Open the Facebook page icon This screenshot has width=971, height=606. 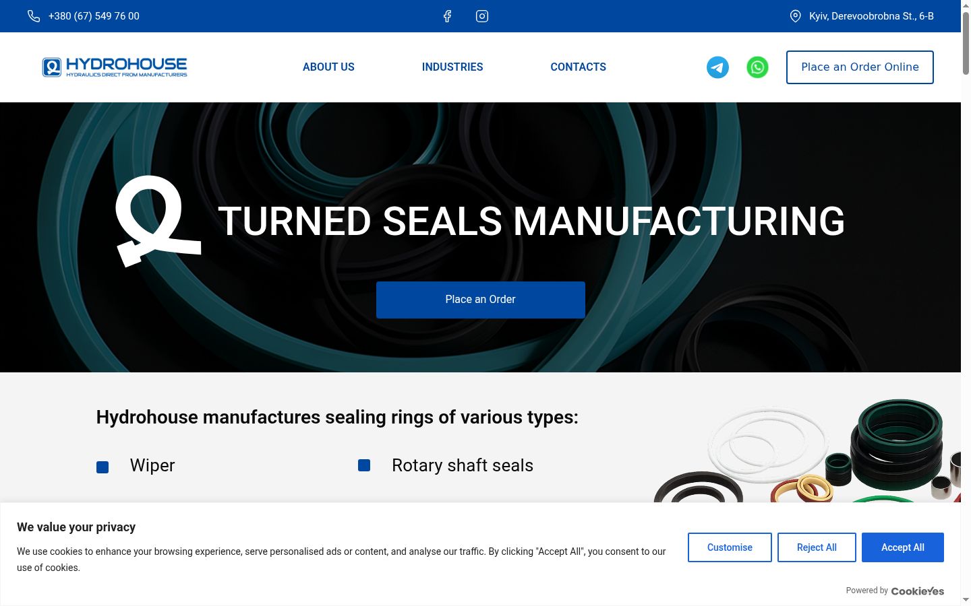click(x=447, y=16)
